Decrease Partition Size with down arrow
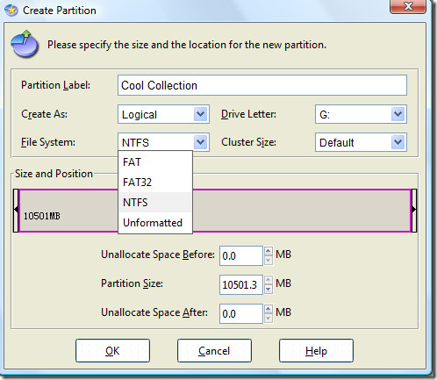 click(269, 290)
